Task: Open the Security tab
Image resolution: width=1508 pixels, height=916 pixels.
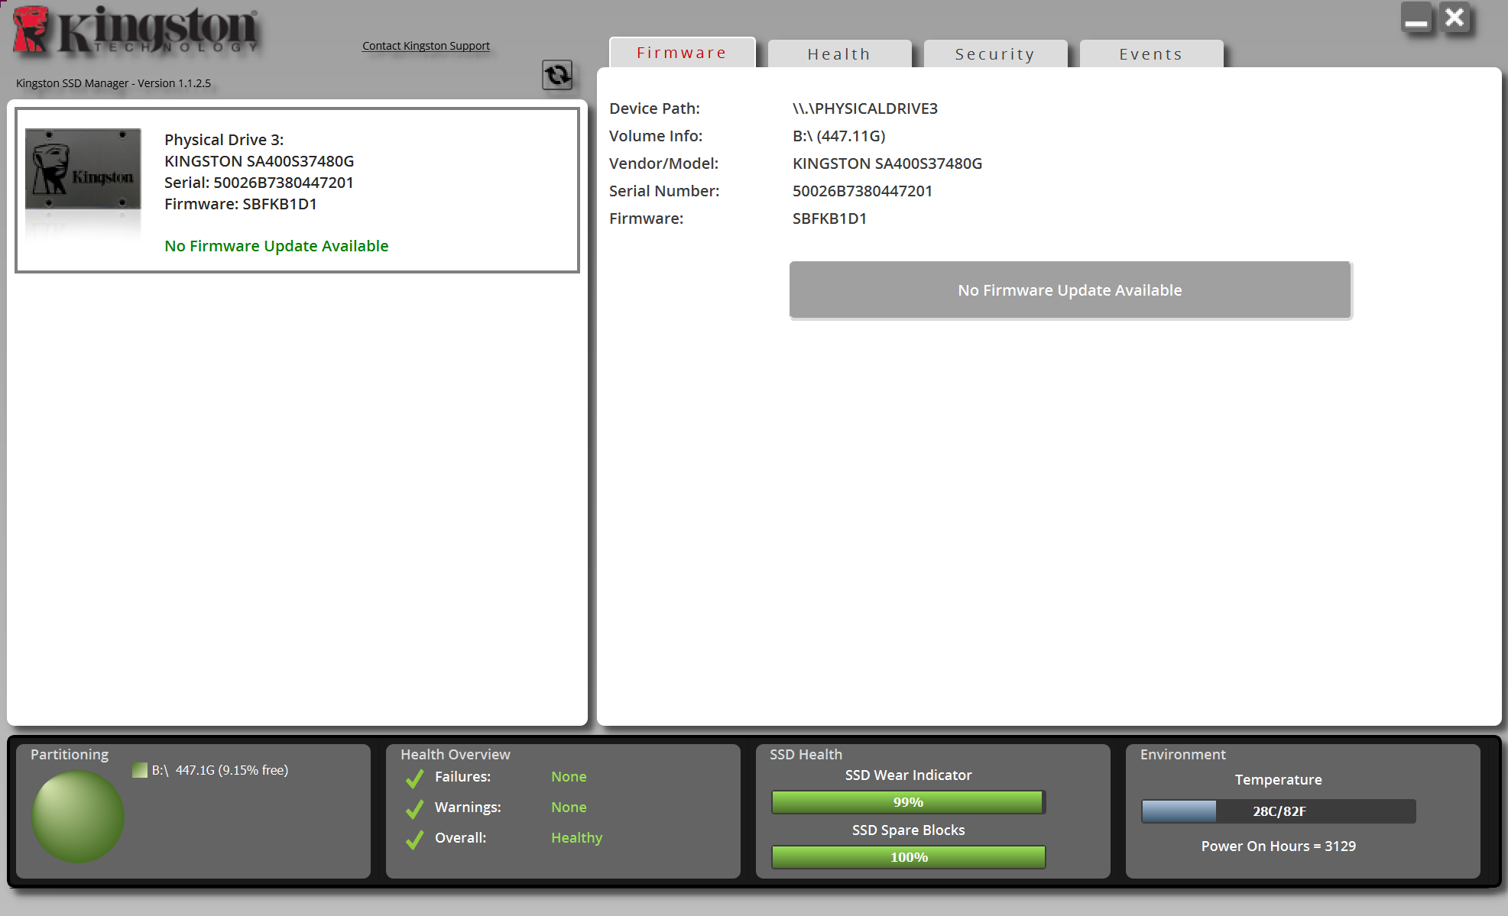Action: tap(994, 54)
